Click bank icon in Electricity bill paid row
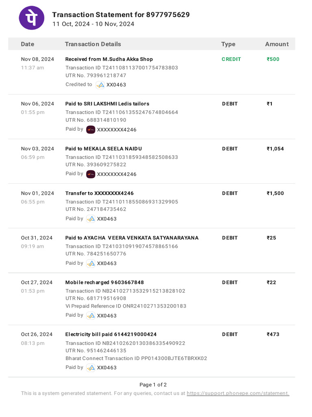Image resolution: width=312 pixels, height=417 pixels. [91, 368]
